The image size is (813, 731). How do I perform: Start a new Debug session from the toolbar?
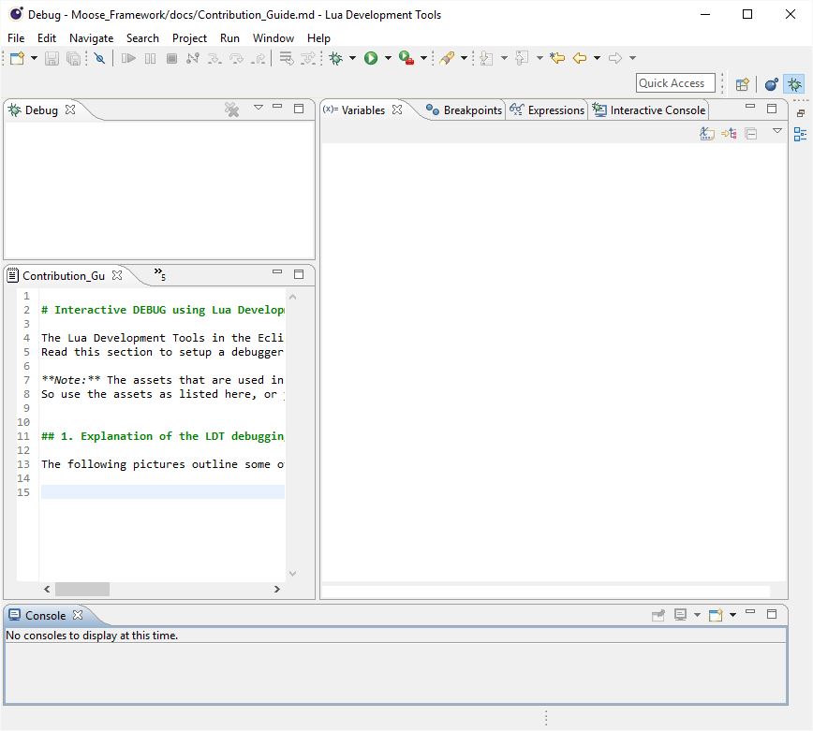pos(334,58)
